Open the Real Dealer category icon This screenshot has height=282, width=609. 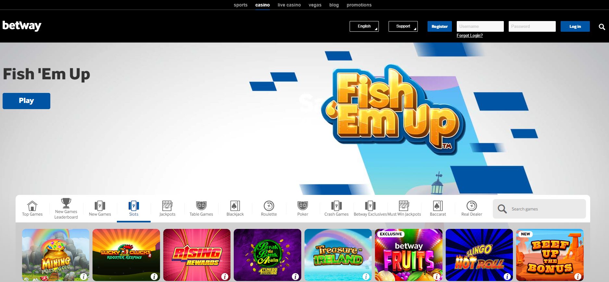point(472,206)
